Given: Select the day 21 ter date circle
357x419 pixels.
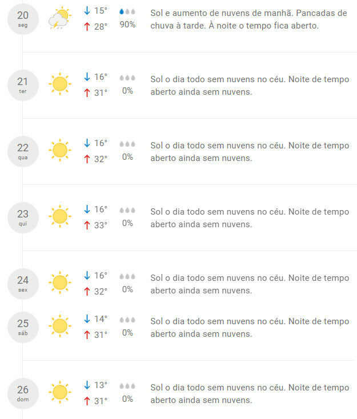Looking at the screenshot, I should coord(23,84).
